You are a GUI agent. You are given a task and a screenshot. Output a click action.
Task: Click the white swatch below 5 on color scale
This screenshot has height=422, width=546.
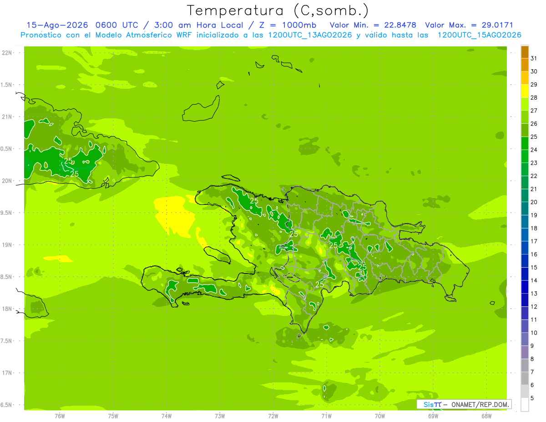525,405
